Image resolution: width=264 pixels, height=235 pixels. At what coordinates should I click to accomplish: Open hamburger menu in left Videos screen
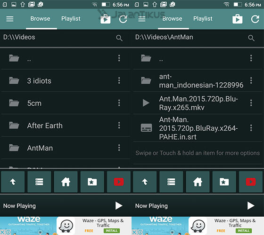tap(10, 19)
